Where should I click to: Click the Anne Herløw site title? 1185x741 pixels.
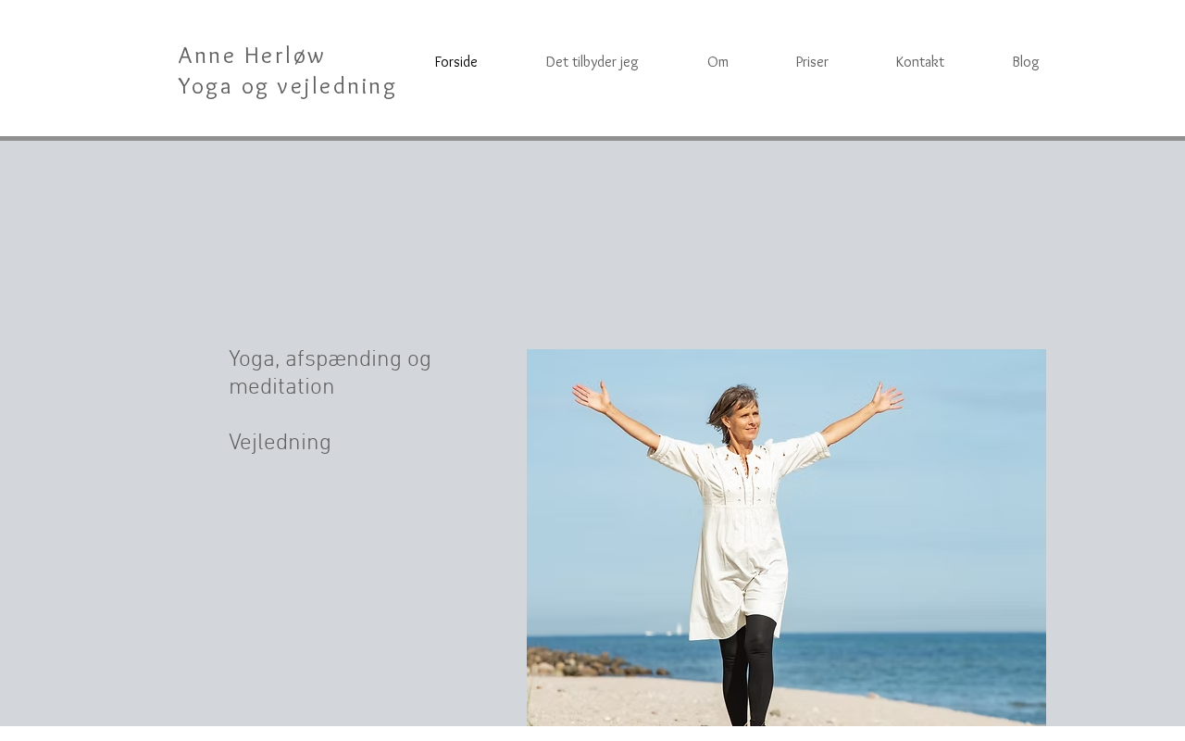(251, 56)
